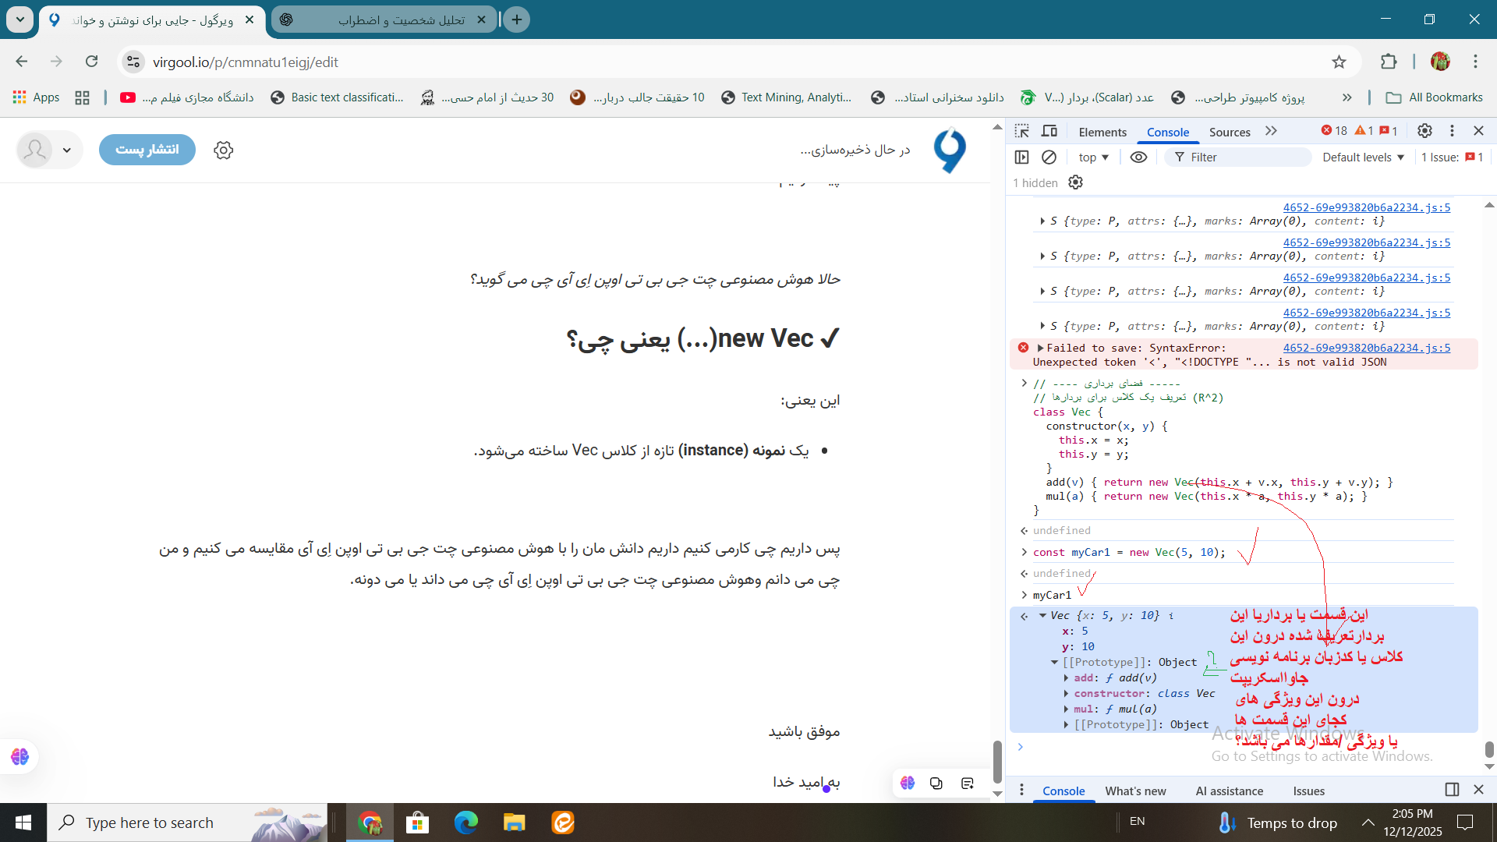1497x842 pixels.
Task: Open the browser extensions puzzle icon
Action: click(1389, 62)
